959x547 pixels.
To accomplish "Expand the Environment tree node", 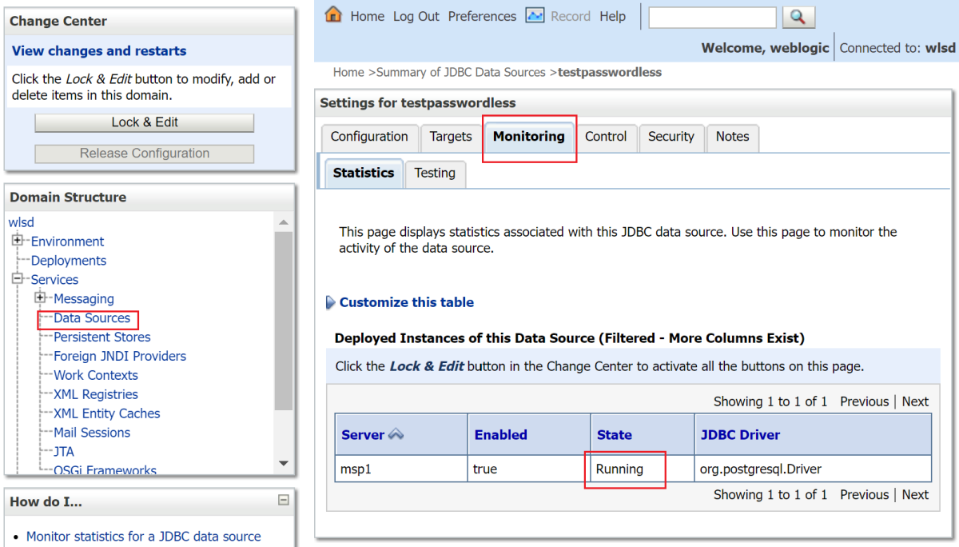I will click(17, 241).
